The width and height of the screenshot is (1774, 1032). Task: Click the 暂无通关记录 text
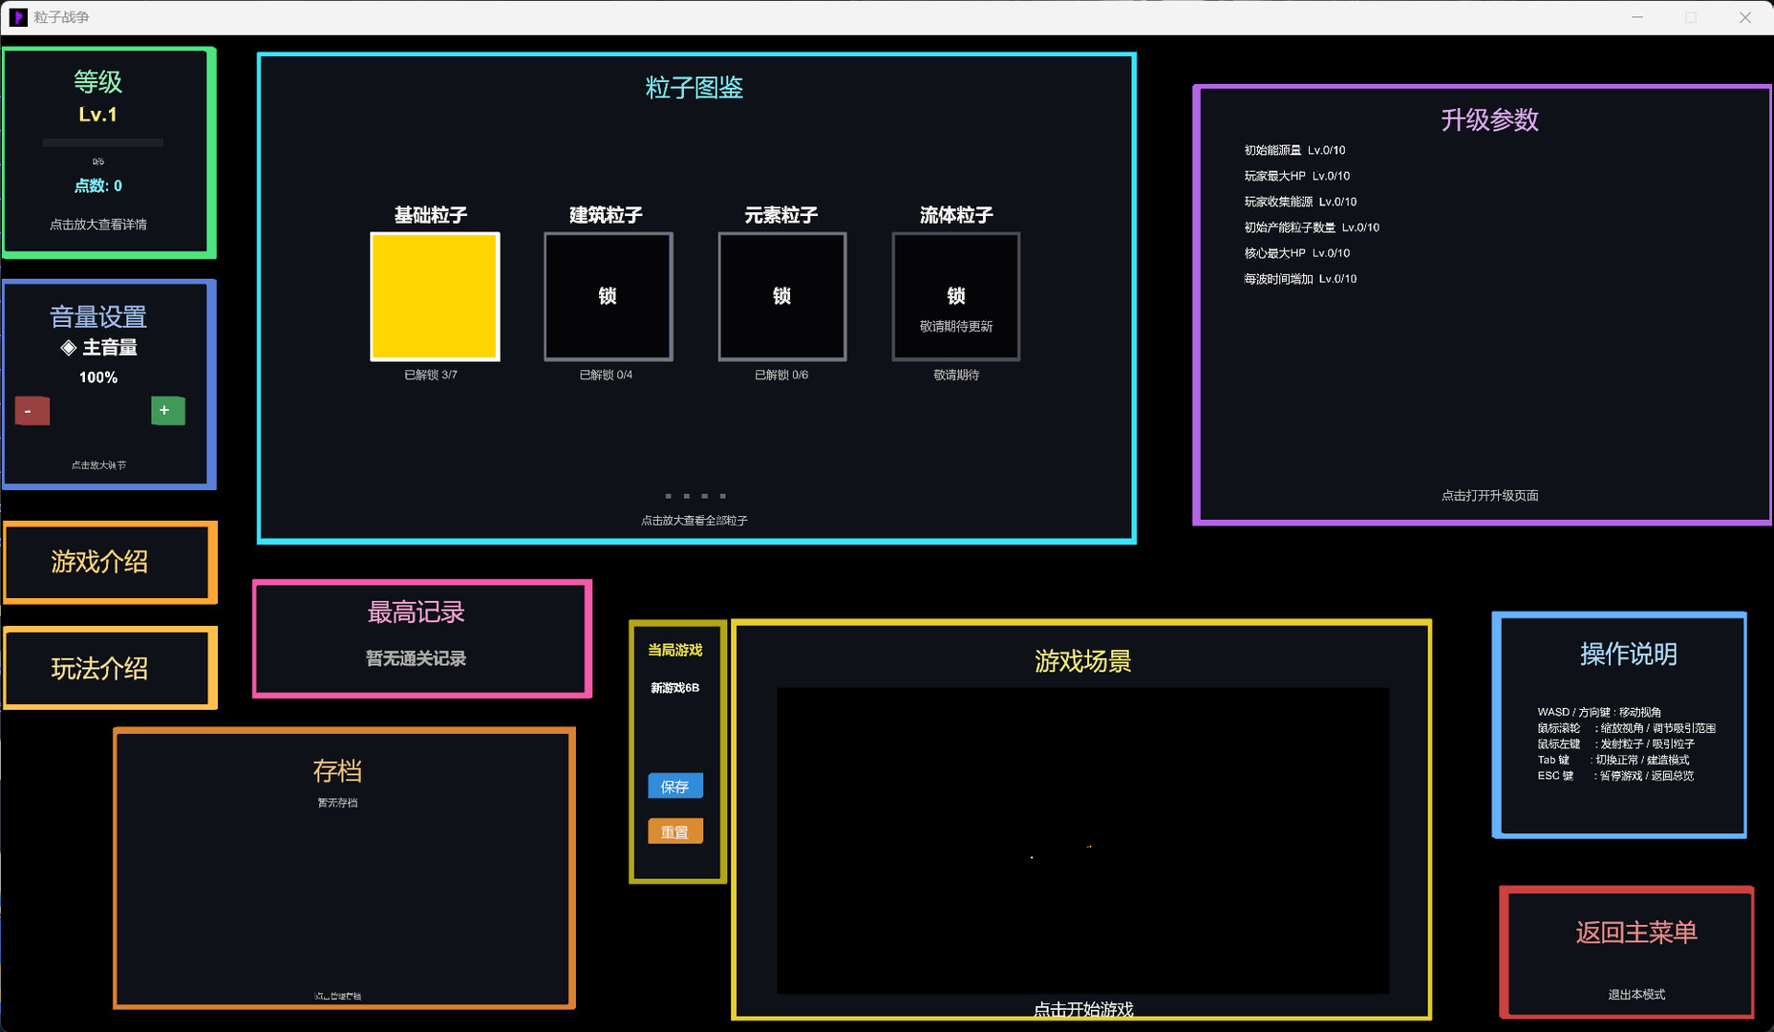point(416,658)
